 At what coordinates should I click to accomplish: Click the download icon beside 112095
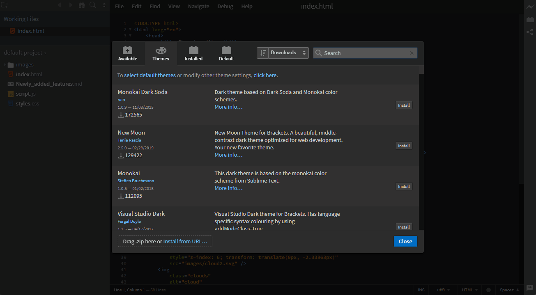tap(121, 196)
